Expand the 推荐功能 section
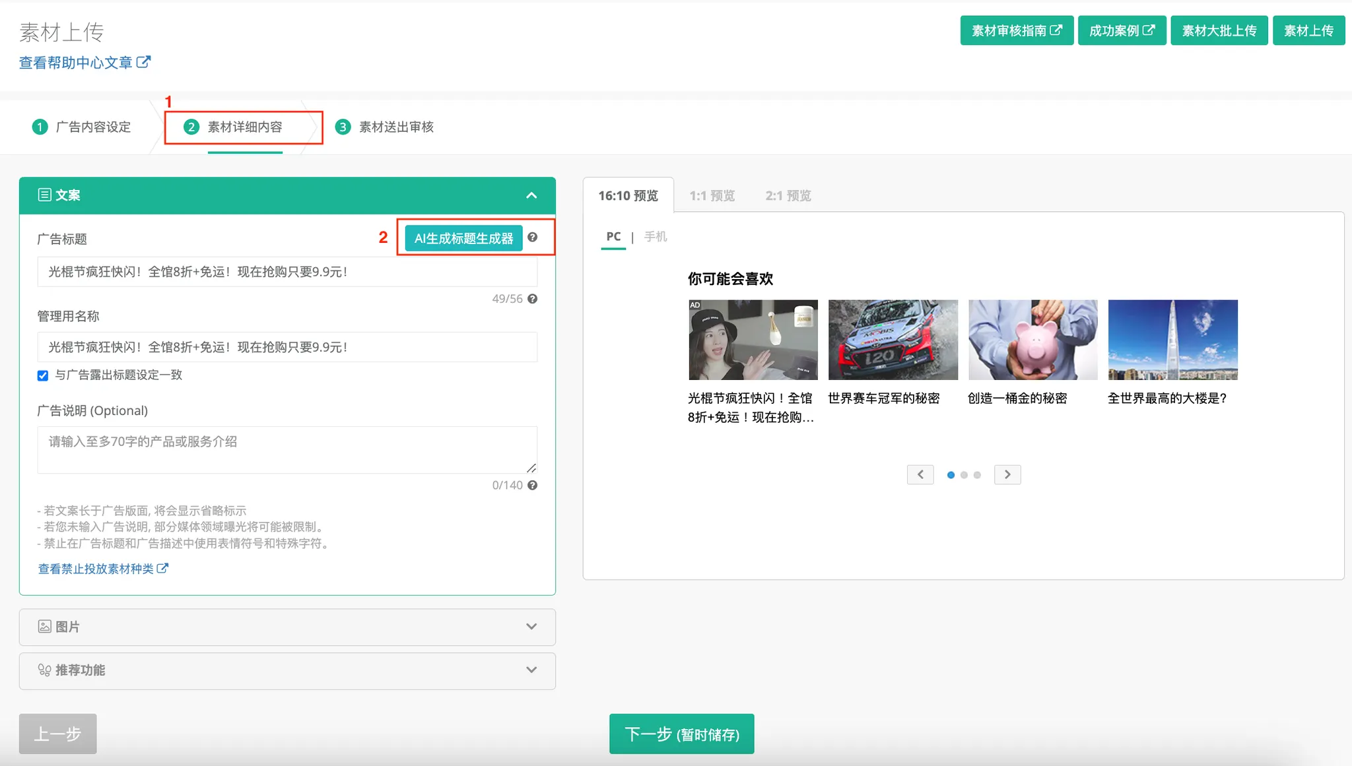Screen dimensions: 1352x766 click(531, 670)
